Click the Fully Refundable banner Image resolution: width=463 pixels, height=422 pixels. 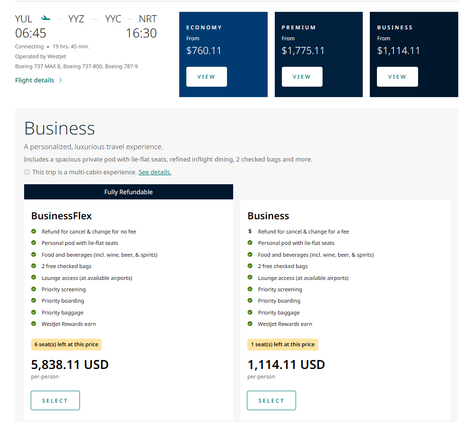[128, 192]
